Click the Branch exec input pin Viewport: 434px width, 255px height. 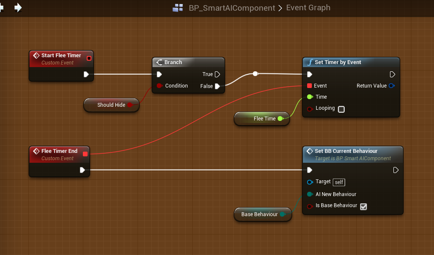coord(159,74)
